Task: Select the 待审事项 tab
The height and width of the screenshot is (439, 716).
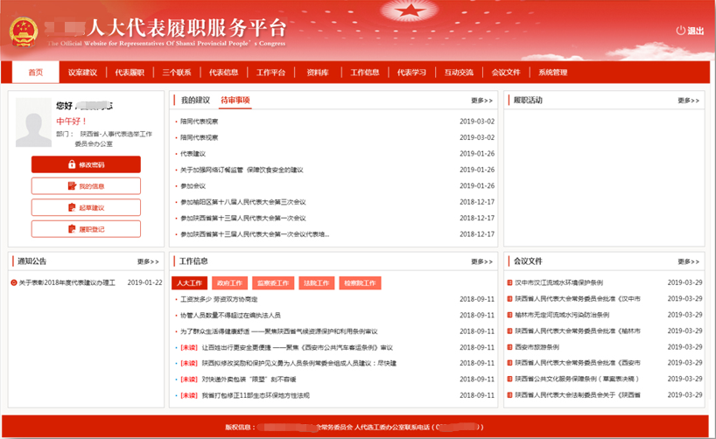Action: point(235,100)
